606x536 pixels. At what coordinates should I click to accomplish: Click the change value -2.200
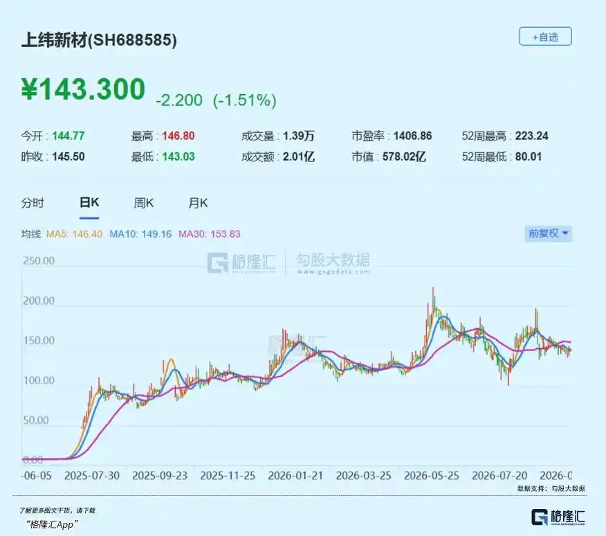[x=179, y=100]
